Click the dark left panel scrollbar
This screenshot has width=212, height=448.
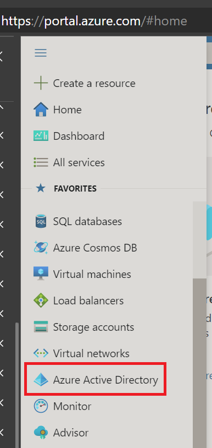(17, 385)
